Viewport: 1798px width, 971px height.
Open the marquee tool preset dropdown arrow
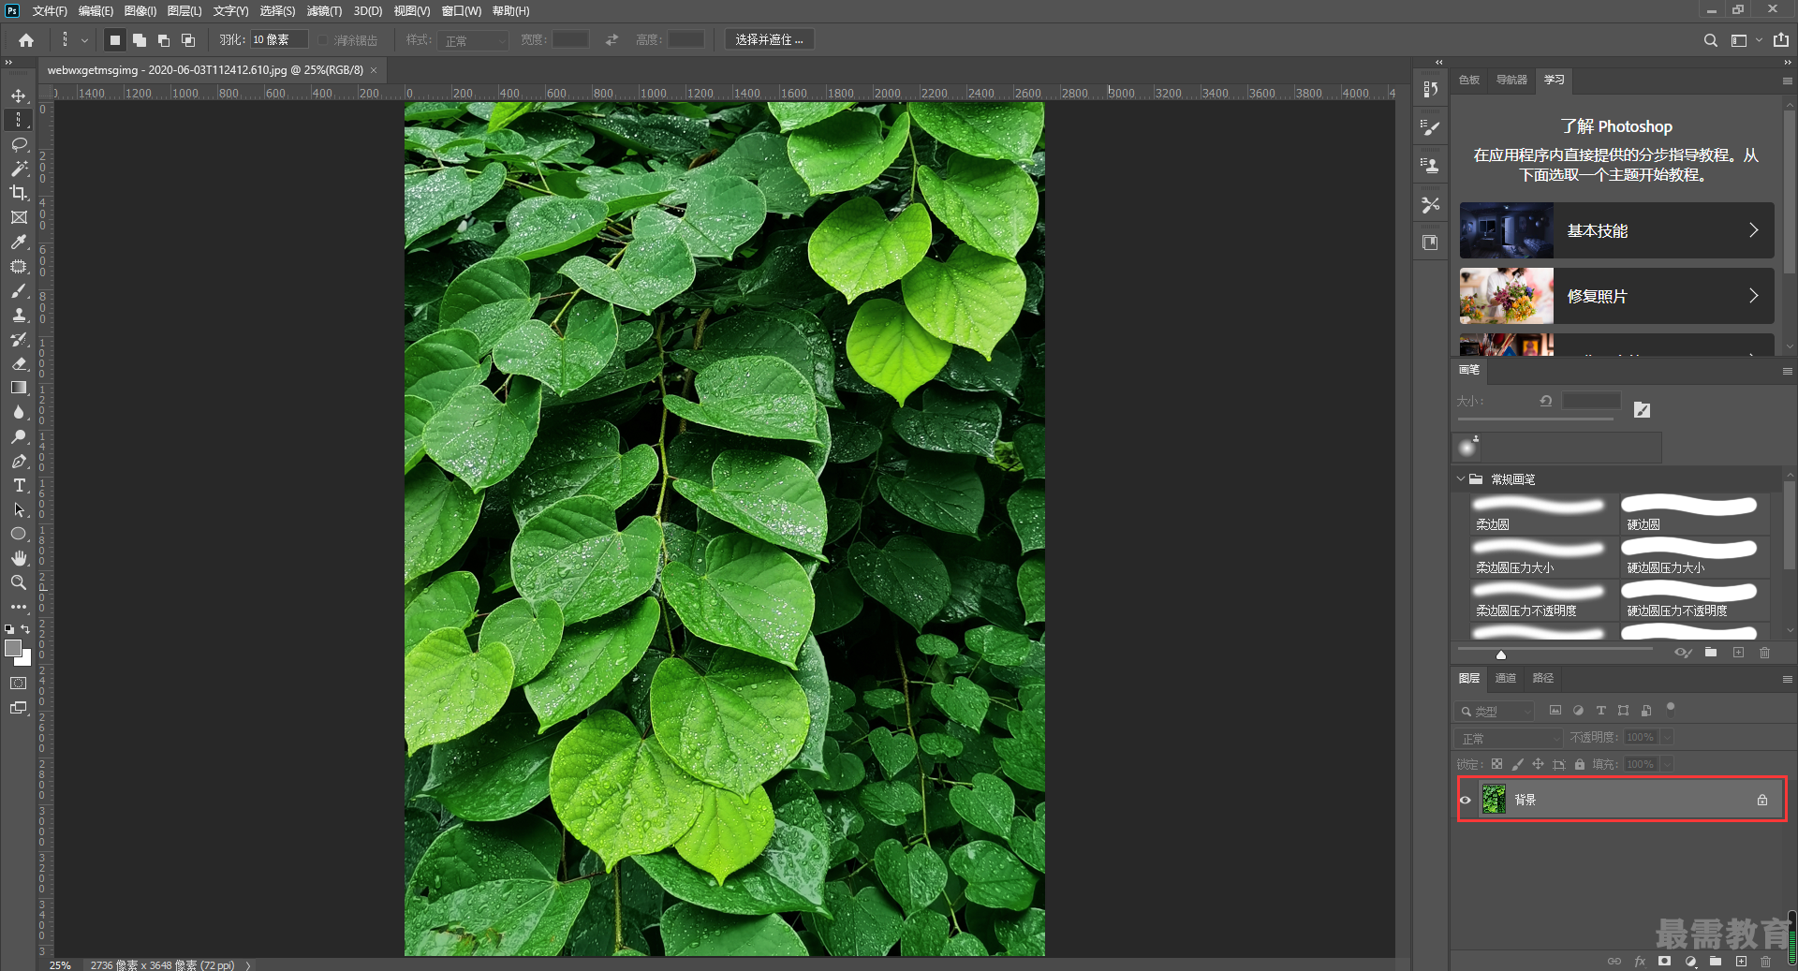click(x=84, y=40)
